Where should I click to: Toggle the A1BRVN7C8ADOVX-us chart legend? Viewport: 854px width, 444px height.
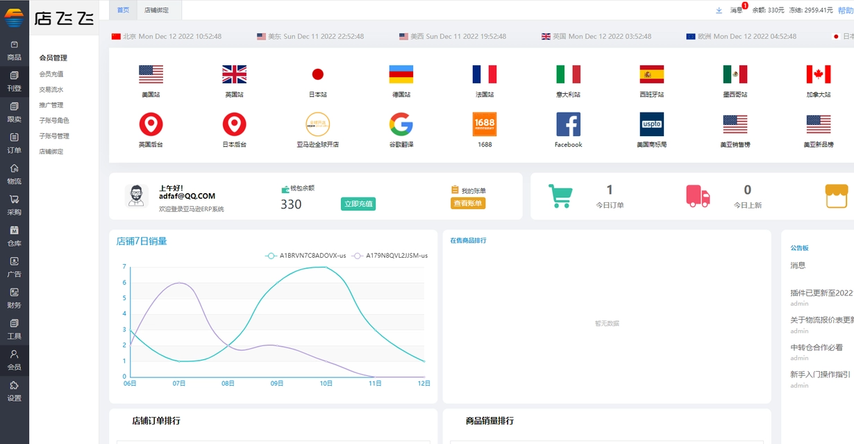pyautogui.click(x=305, y=256)
